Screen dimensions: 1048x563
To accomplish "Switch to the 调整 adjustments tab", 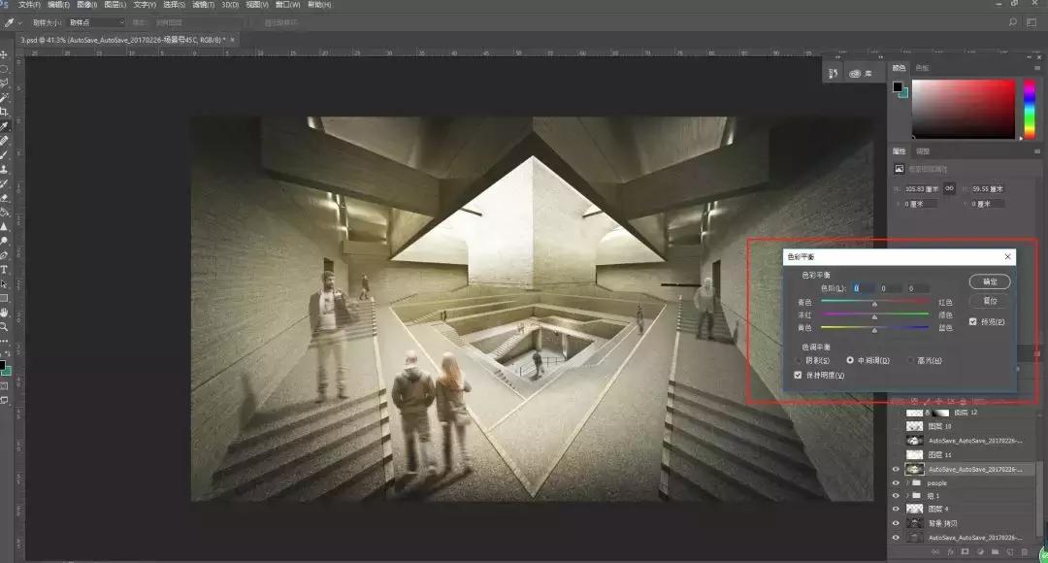I will pyautogui.click(x=923, y=151).
